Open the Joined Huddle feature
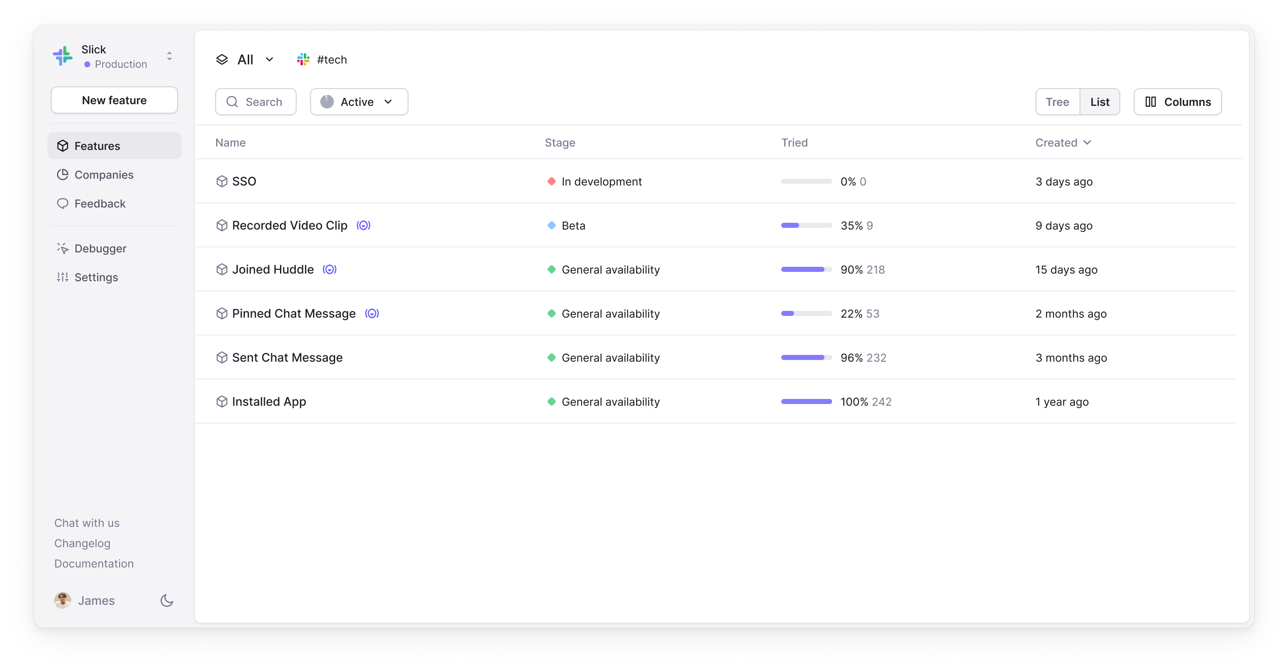Viewport: 1288px width, 670px height. 273,269
